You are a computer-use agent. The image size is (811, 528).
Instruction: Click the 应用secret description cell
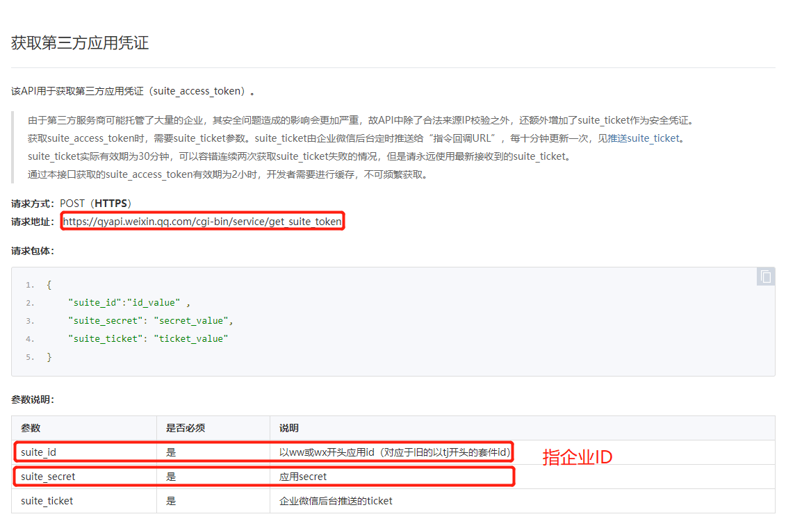coord(523,477)
